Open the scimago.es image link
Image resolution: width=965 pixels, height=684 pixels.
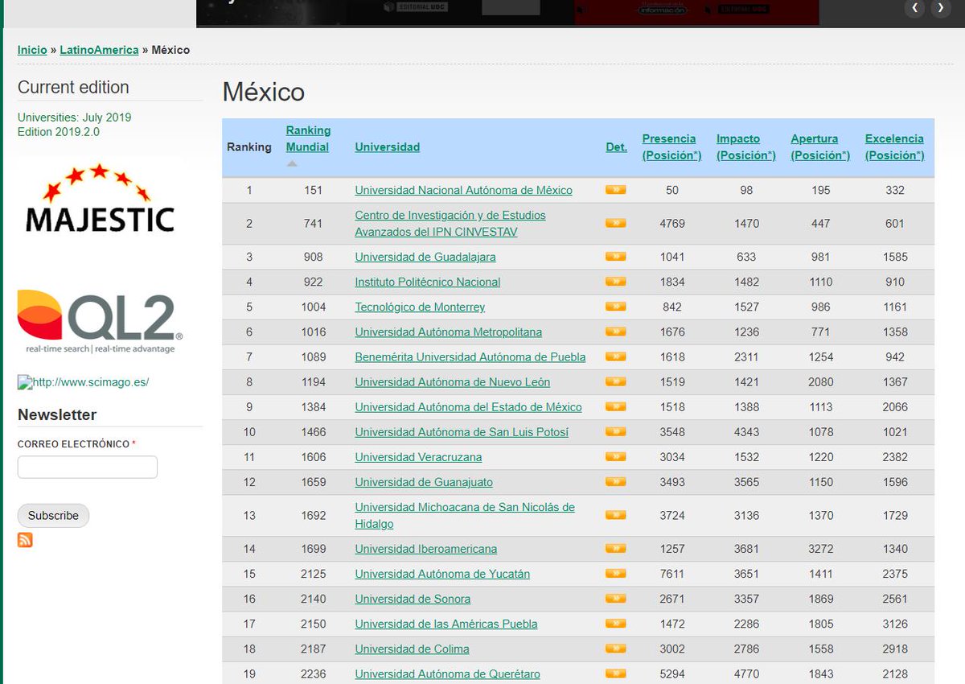(83, 382)
